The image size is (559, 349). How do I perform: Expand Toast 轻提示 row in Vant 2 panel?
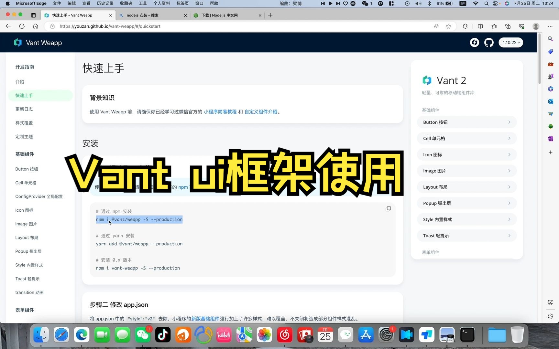click(466, 235)
